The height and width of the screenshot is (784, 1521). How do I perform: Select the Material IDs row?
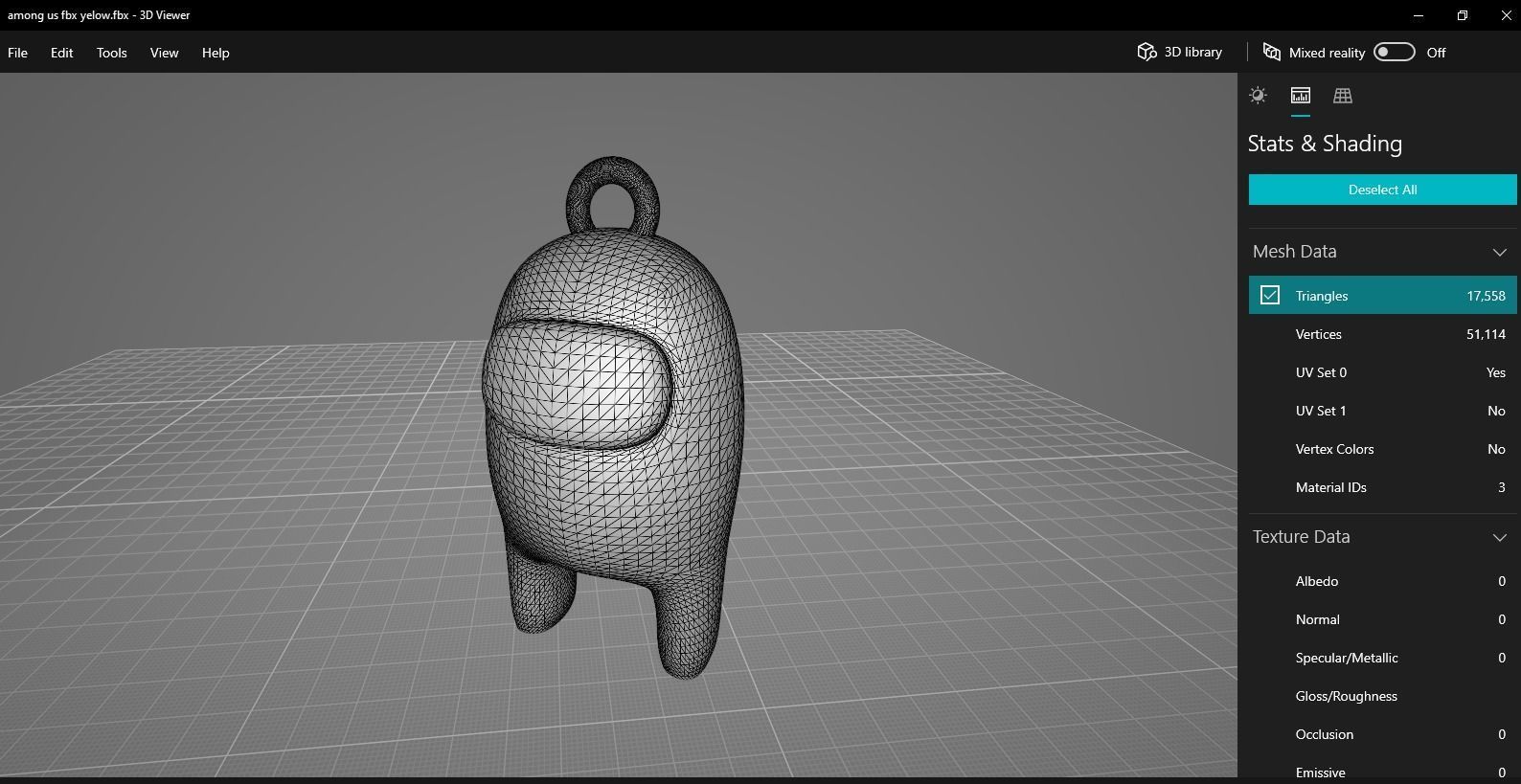pyautogui.click(x=1382, y=487)
